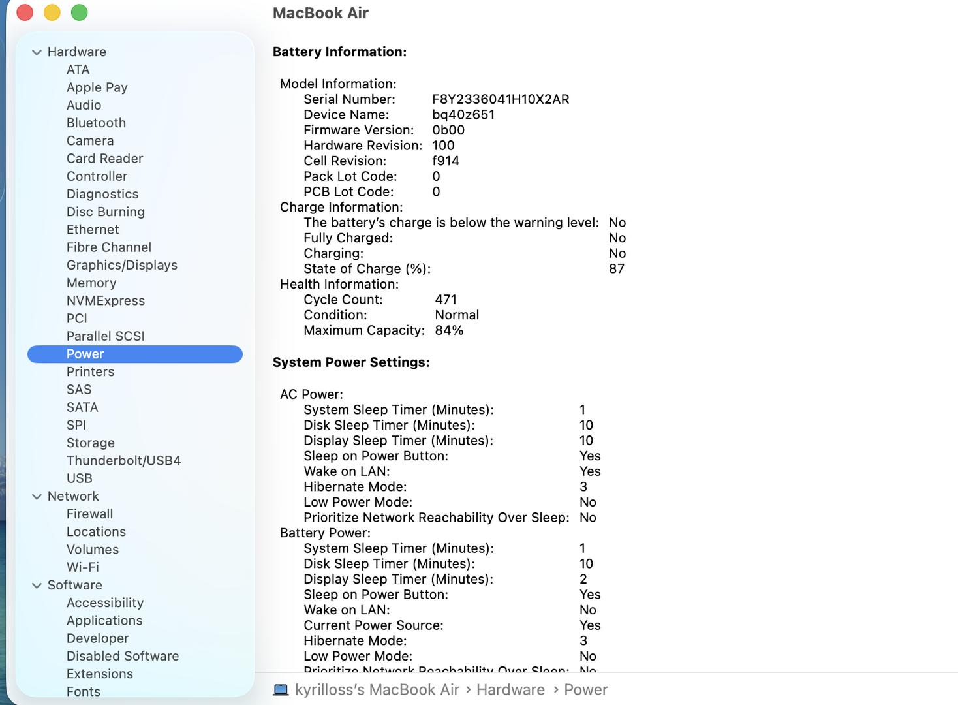Open Graphics/Displays in the sidebar
This screenshot has width=958, height=705.
tap(121, 265)
